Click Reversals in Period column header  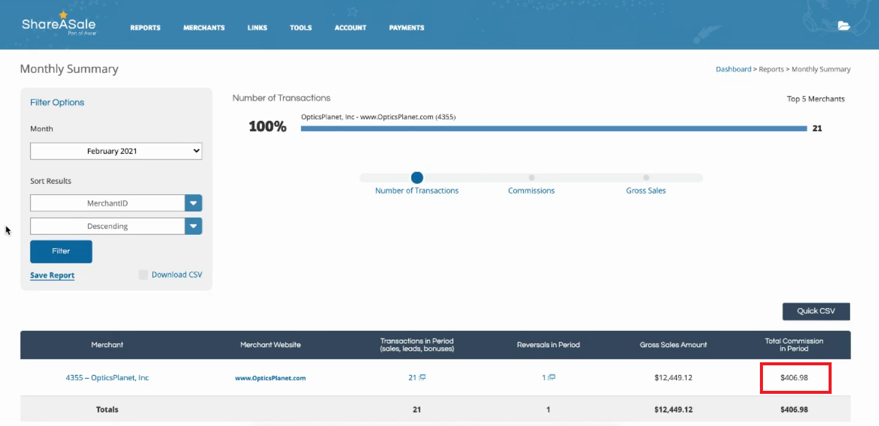click(x=549, y=345)
